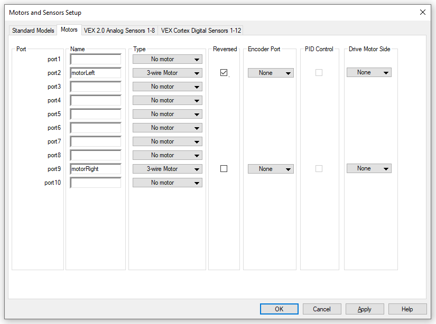The height and width of the screenshot is (324, 436).
Task: Open the port9 motor Type dropdown
Action: pos(168,169)
